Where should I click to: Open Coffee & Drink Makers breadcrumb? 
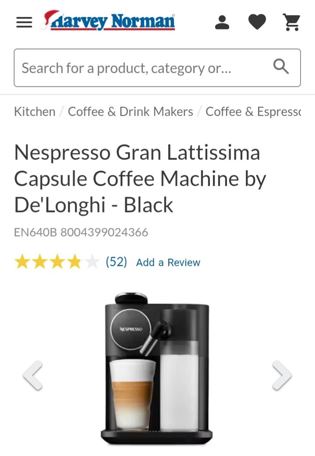coord(130,112)
